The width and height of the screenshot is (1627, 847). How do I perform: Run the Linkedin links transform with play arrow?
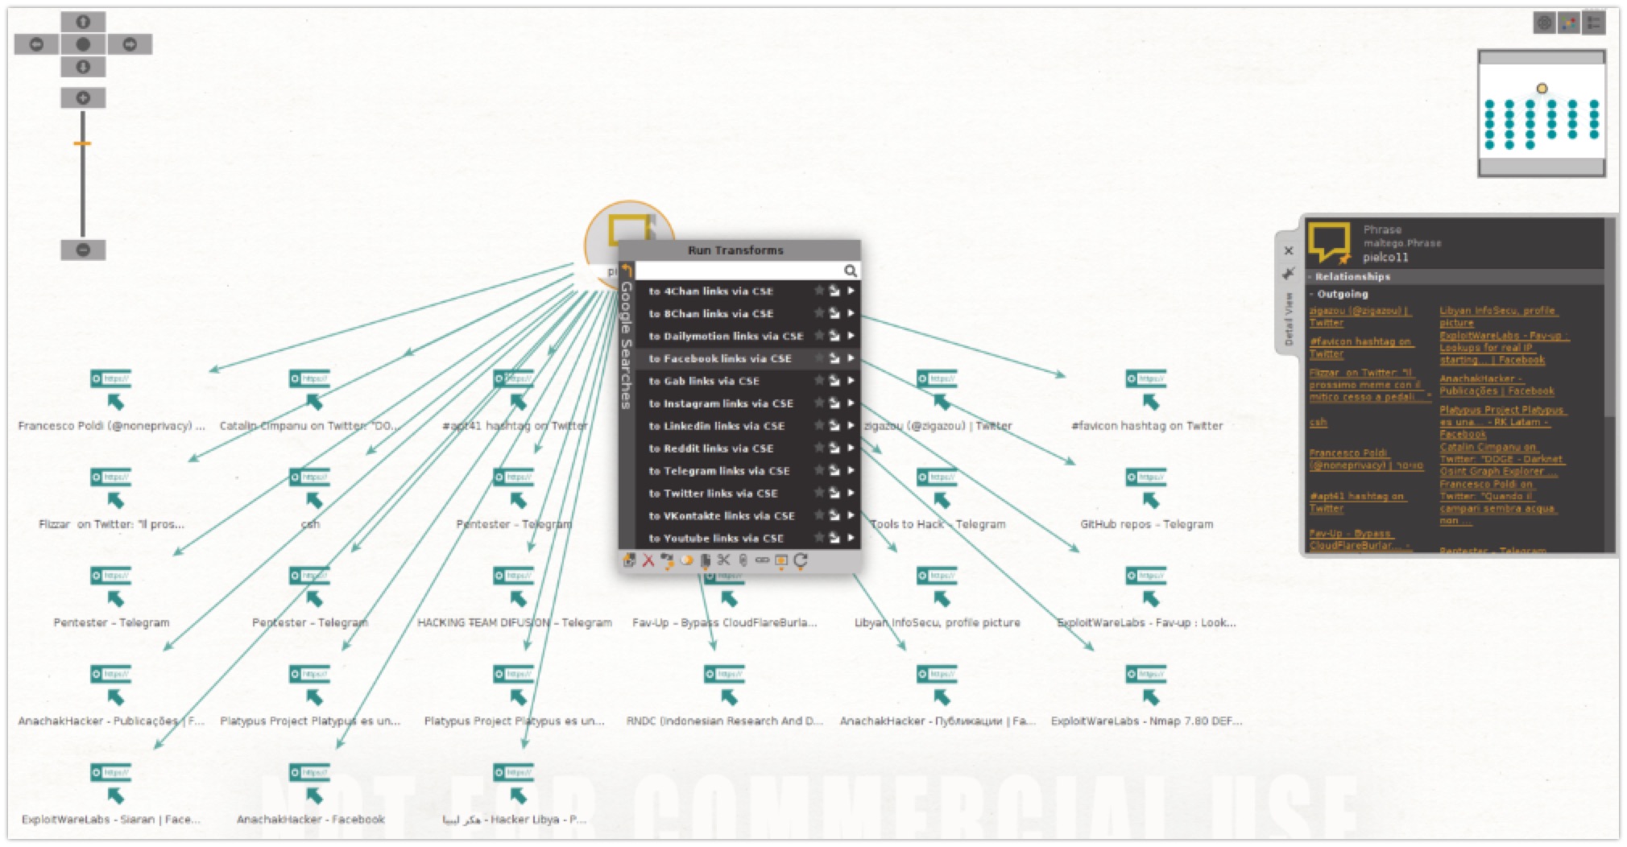point(851,426)
